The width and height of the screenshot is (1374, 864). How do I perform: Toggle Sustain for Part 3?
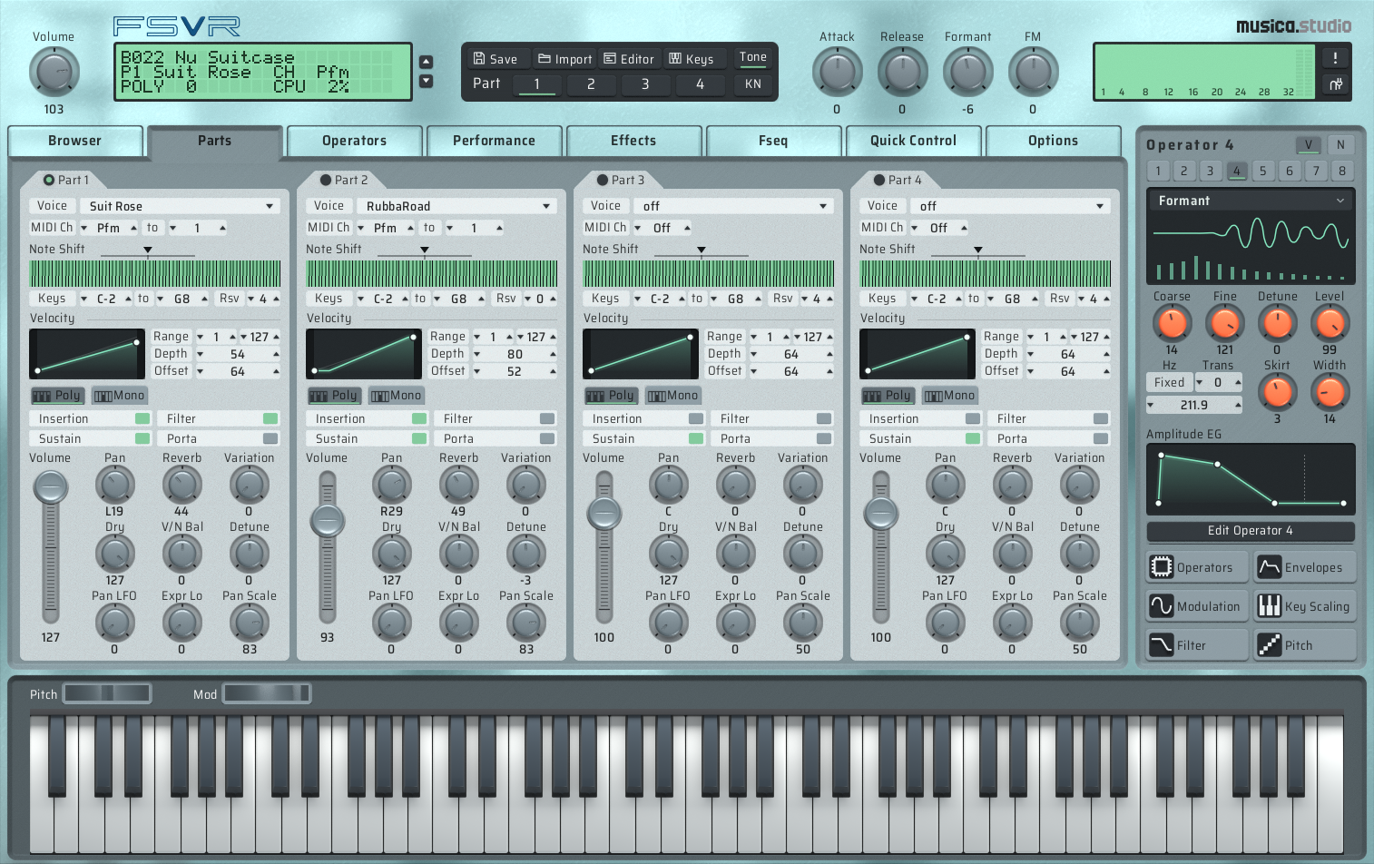644,438
